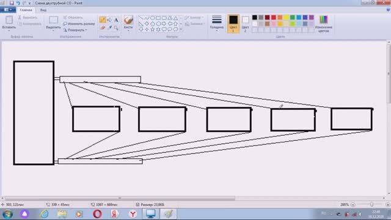Pick the yellow color swatch
This screenshot has width=391, height=220.
point(287,17)
